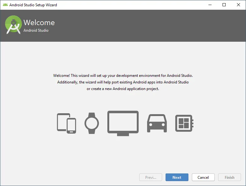Cancel the setup wizard

coord(203,177)
